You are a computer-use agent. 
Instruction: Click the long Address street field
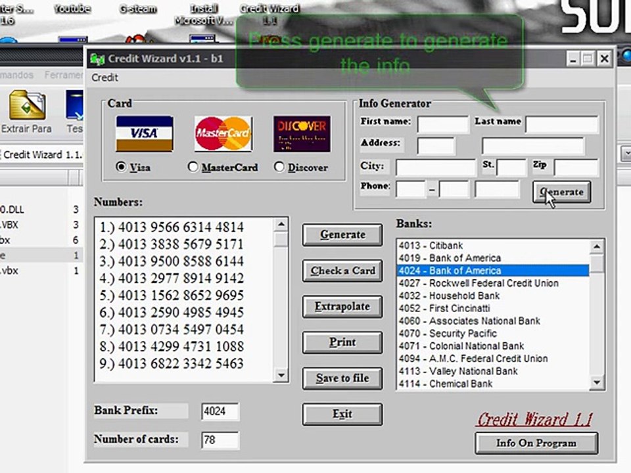coord(533,146)
